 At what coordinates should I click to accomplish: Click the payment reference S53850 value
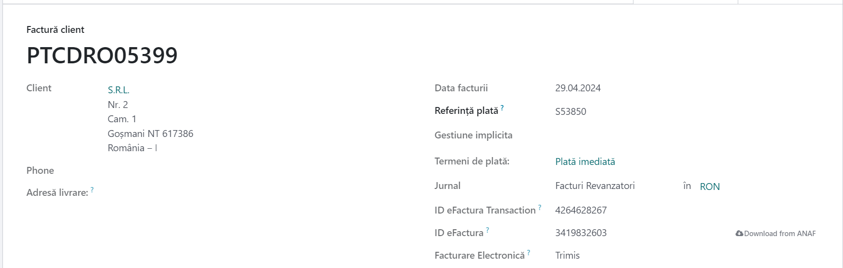pos(571,111)
